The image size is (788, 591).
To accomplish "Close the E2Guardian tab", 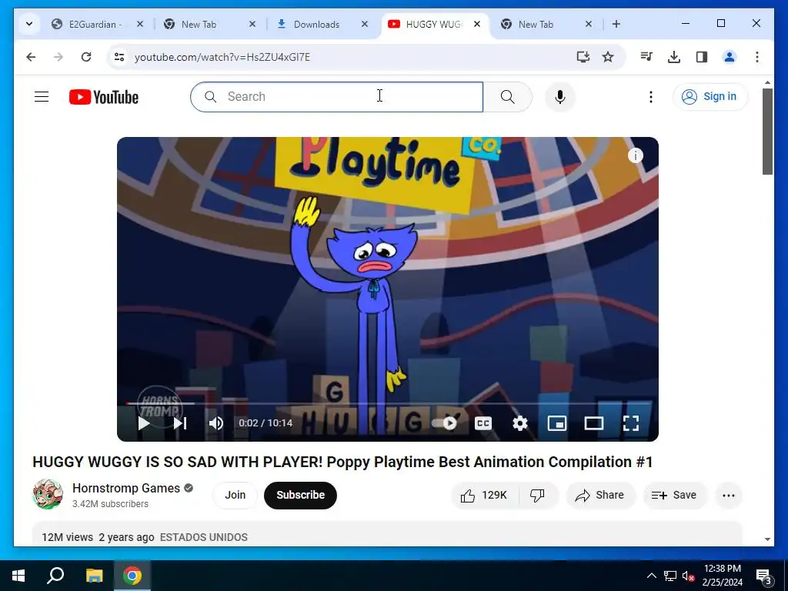I will pos(140,24).
